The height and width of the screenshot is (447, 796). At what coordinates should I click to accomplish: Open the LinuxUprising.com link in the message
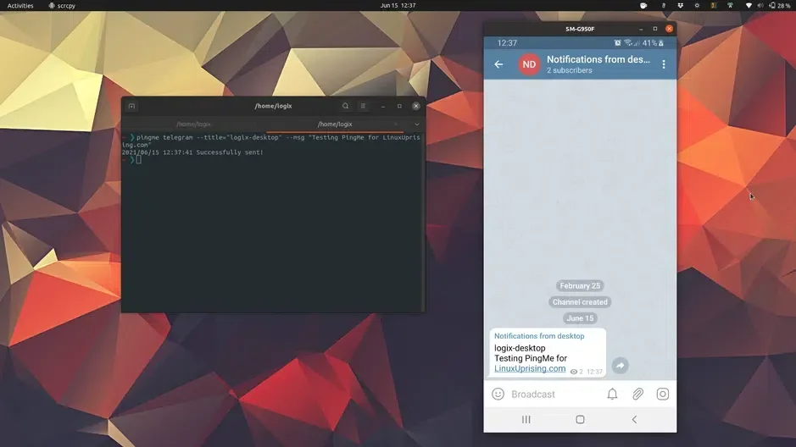coord(530,368)
